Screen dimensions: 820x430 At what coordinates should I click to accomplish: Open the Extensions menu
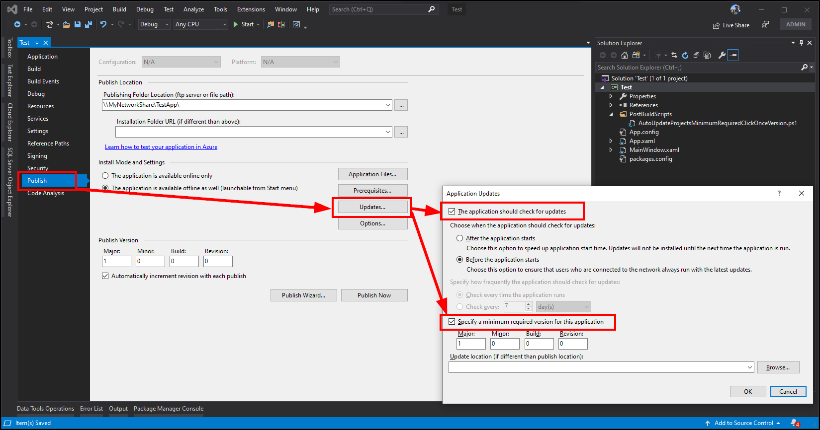(x=251, y=9)
